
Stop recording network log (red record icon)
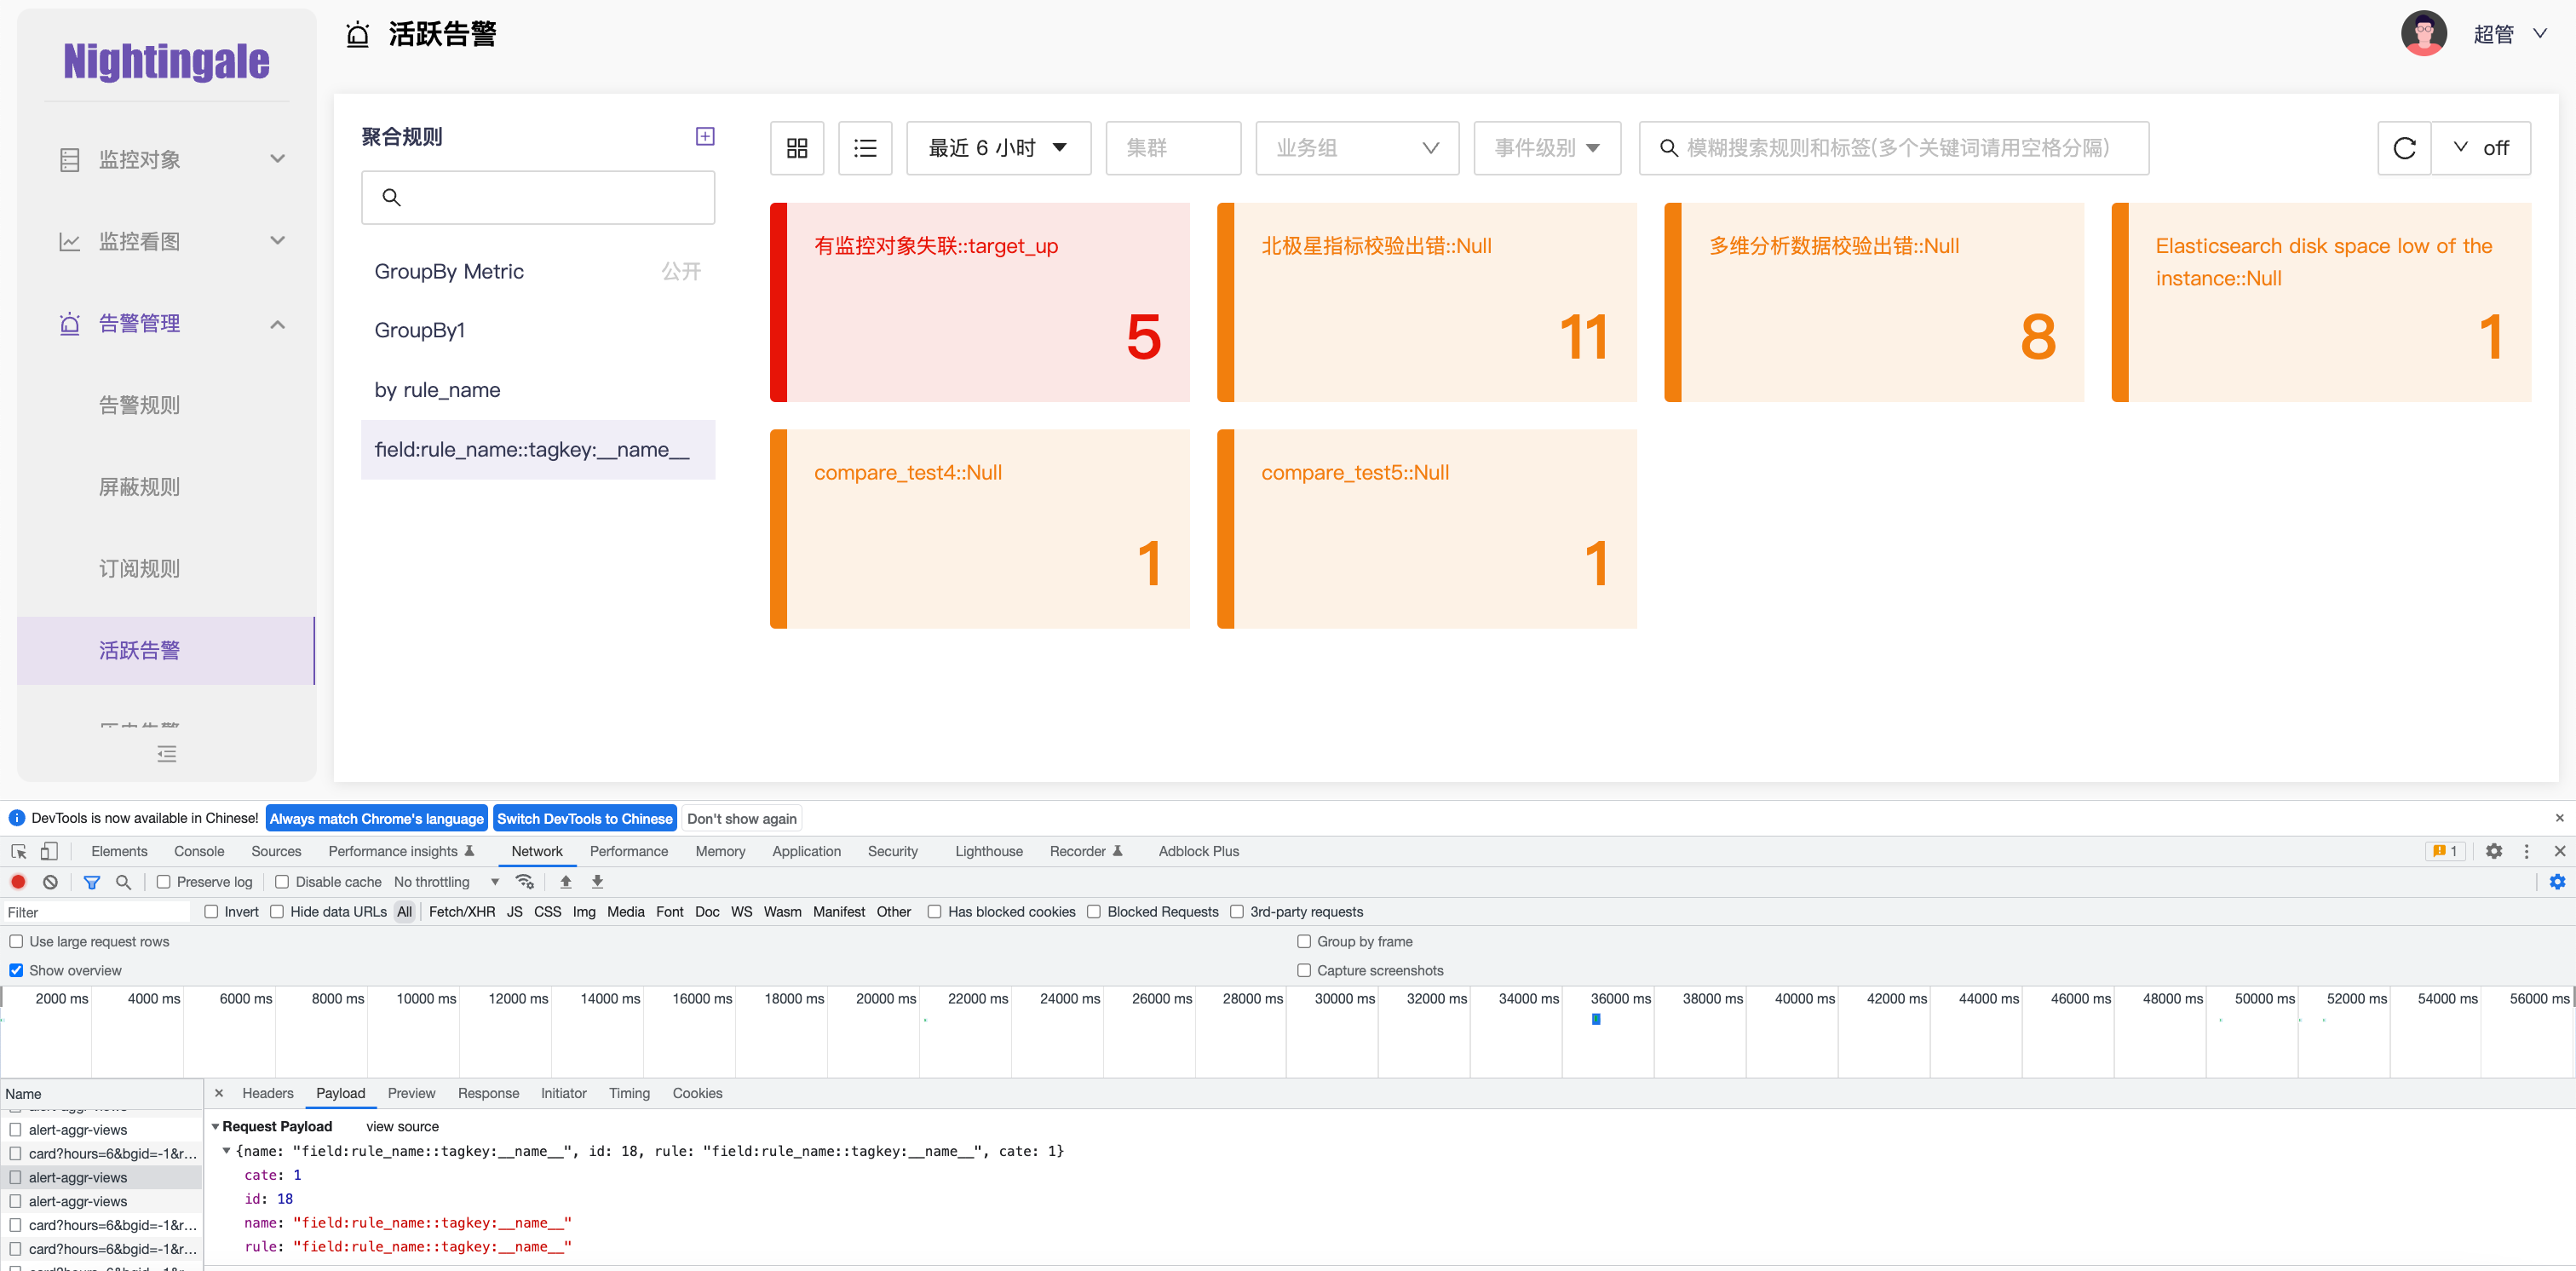point(18,882)
